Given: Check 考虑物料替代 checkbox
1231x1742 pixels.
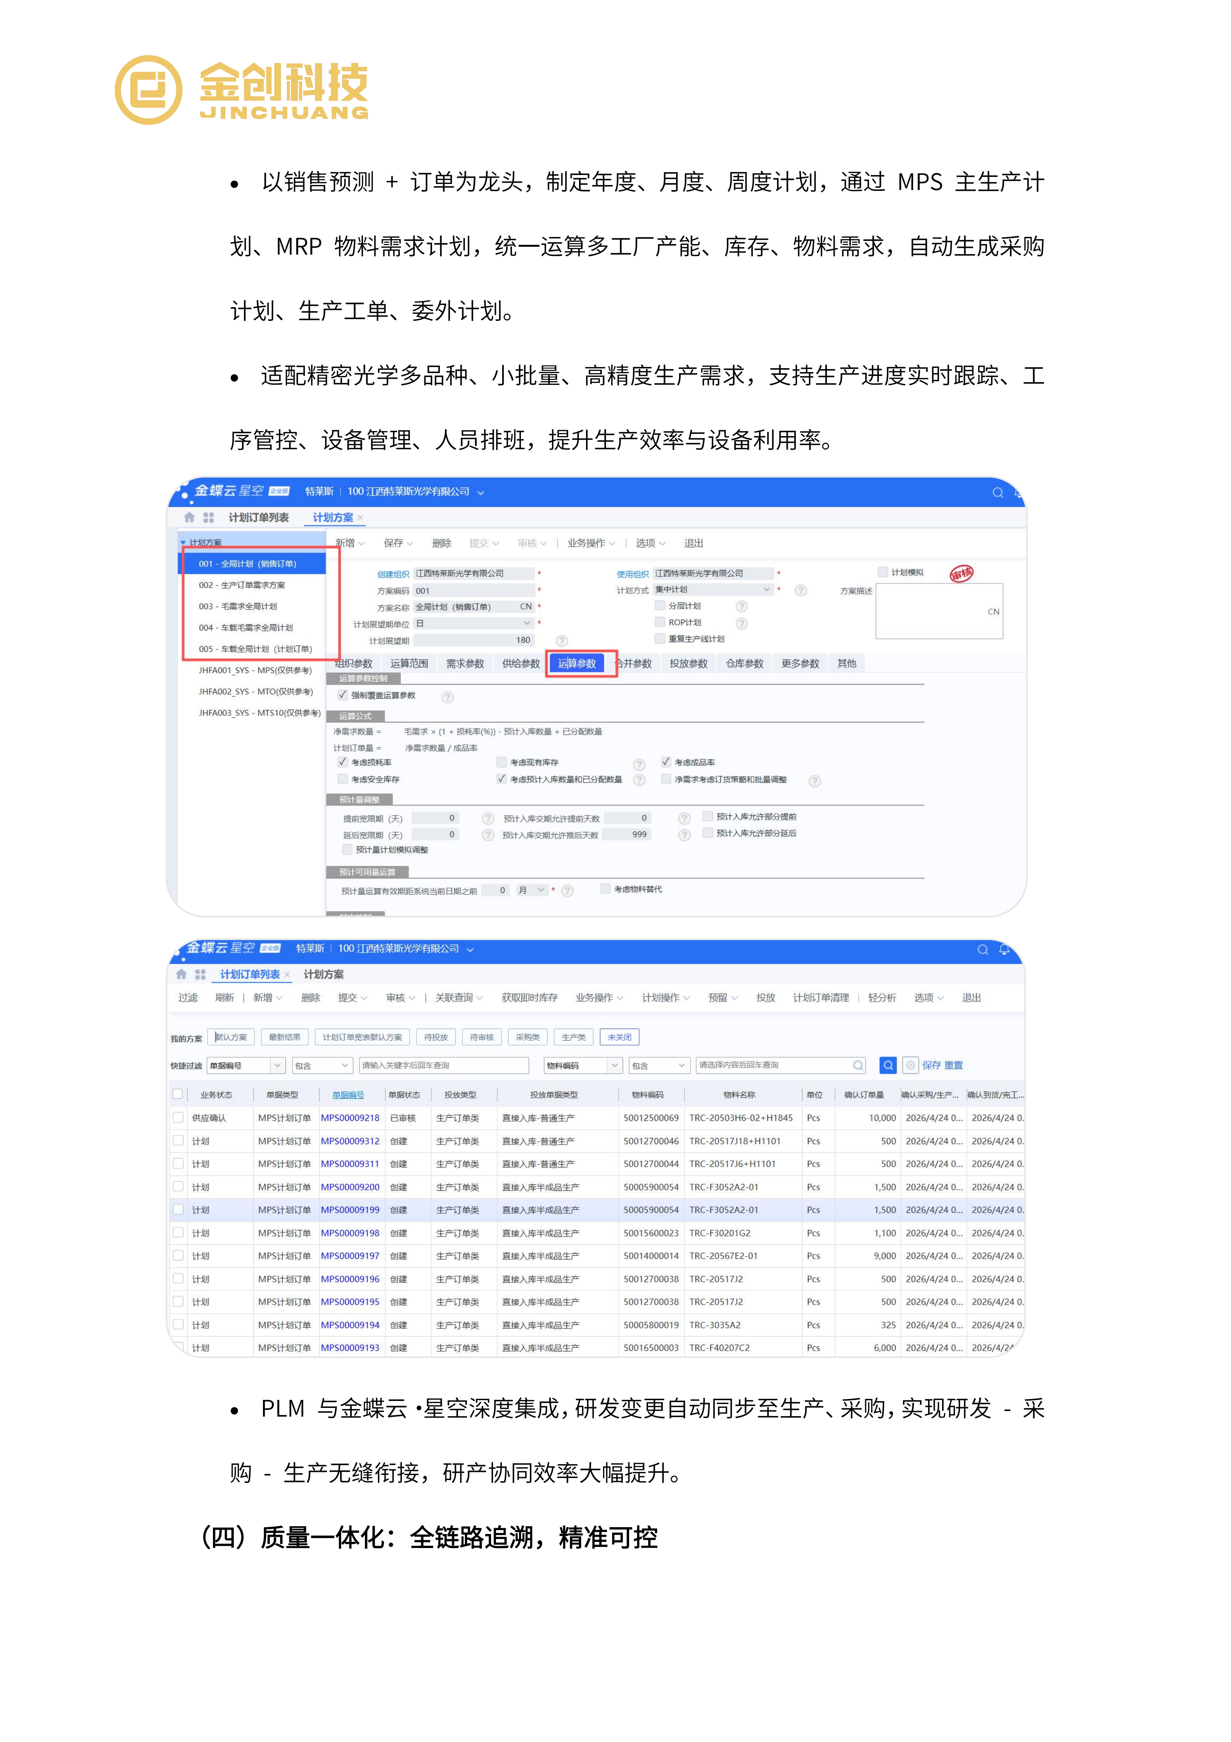Looking at the screenshot, I should 605,888.
